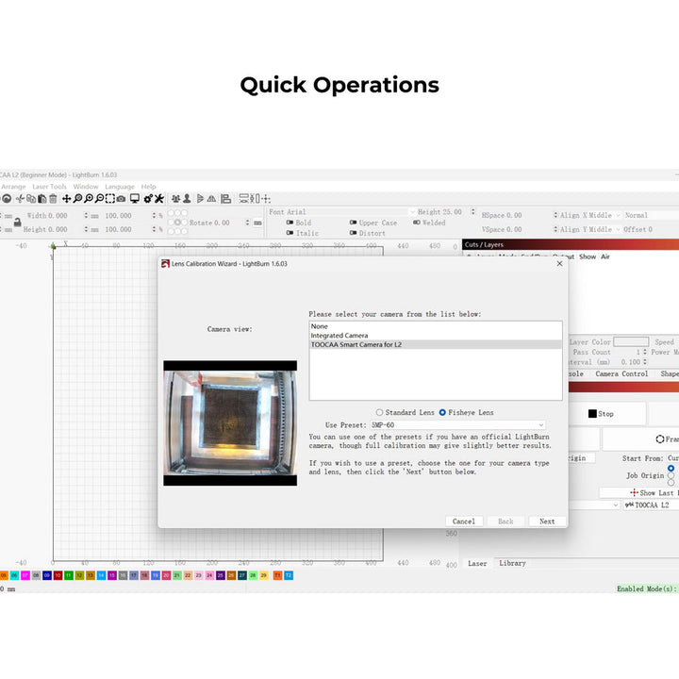Open the Laser Tools menu

(x=49, y=187)
